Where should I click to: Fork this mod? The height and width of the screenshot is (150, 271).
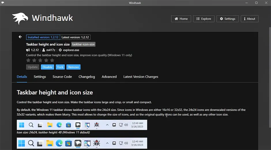point(60,67)
